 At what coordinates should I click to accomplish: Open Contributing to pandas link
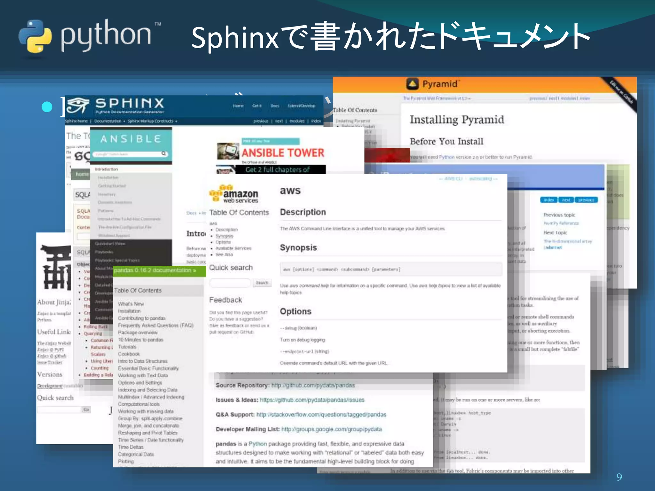(x=142, y=318)
